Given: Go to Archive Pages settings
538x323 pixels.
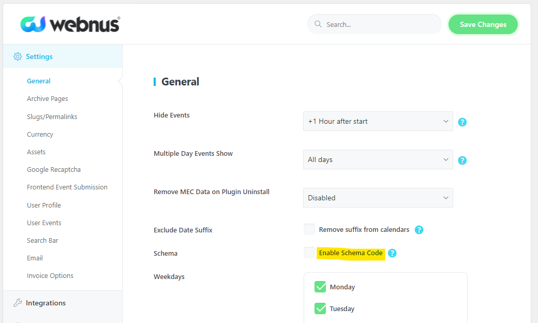Looking at the screenshot, I should coord(48,99).
